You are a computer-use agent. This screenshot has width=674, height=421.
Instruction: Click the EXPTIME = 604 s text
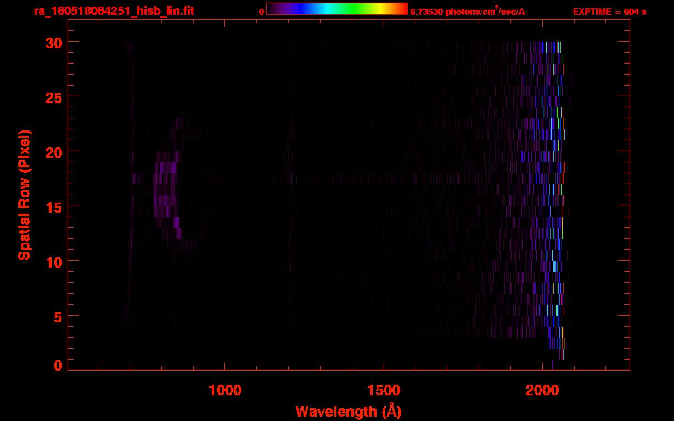(x=609, y=12)
